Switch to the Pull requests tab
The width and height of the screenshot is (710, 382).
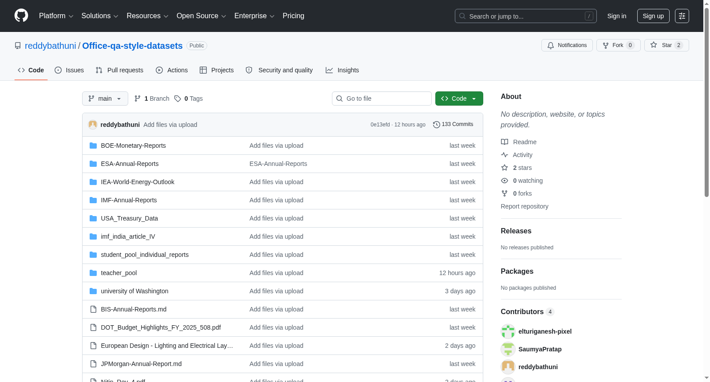pos(119,70)
